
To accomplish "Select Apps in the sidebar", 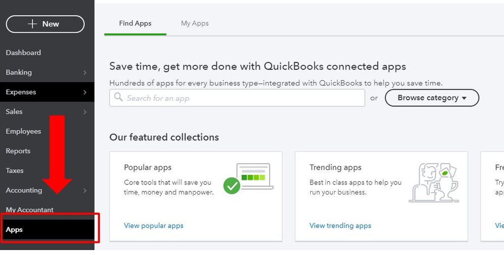I will click(47, 230).
